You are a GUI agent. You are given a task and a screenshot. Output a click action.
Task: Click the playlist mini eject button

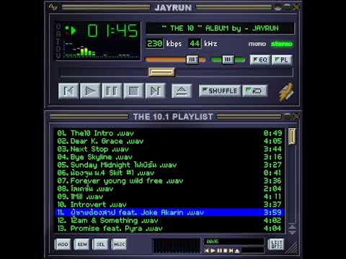point(237,251)
